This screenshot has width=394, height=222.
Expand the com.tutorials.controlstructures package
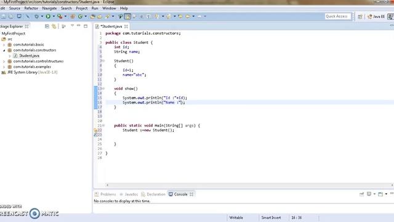pos(4,62)
